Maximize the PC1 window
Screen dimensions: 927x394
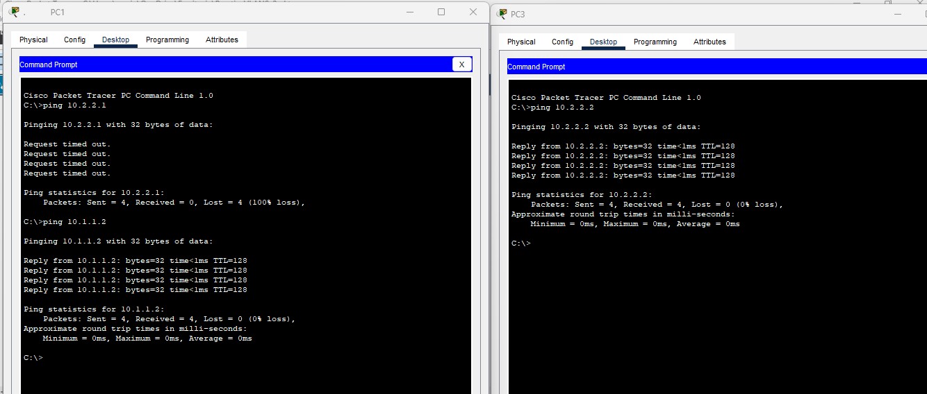point(441,12)
